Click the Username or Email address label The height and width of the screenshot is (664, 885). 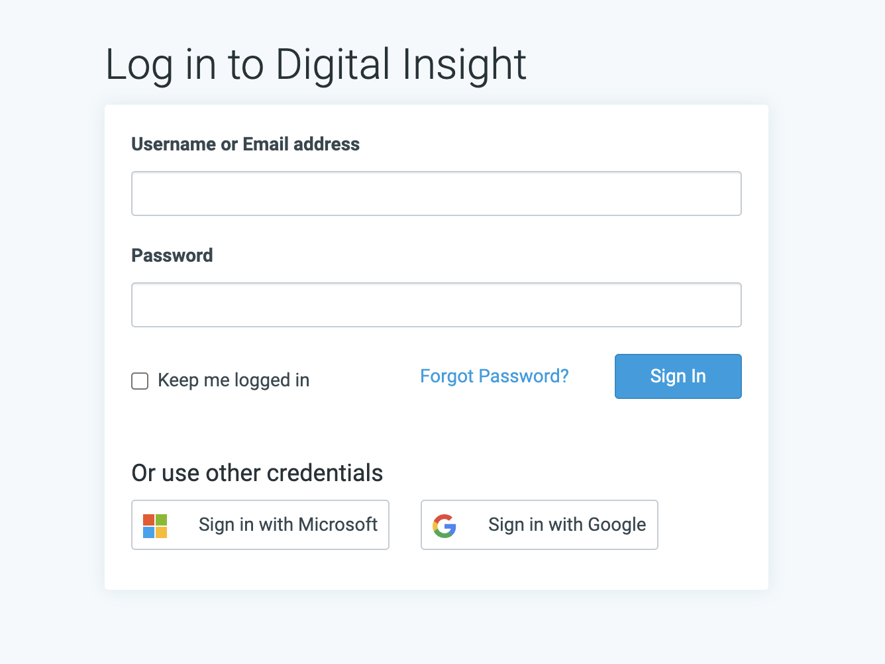pos(245,144)
